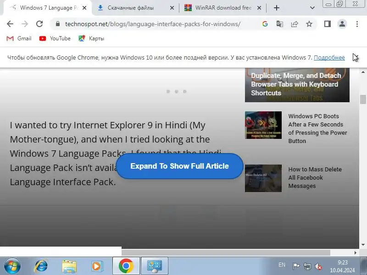Open the Windows Start menu orb
The image size is (367, 275).
[x=12, y=266]
